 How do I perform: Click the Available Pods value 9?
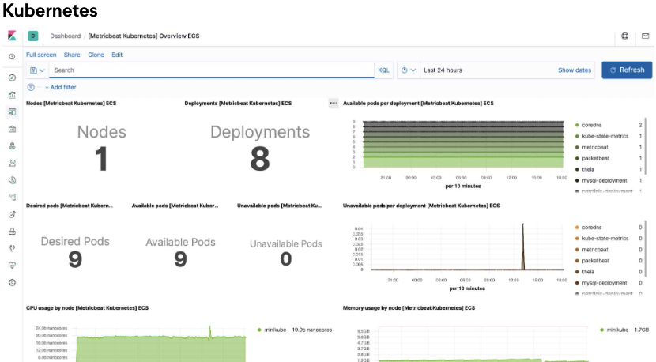click(180, 259)
